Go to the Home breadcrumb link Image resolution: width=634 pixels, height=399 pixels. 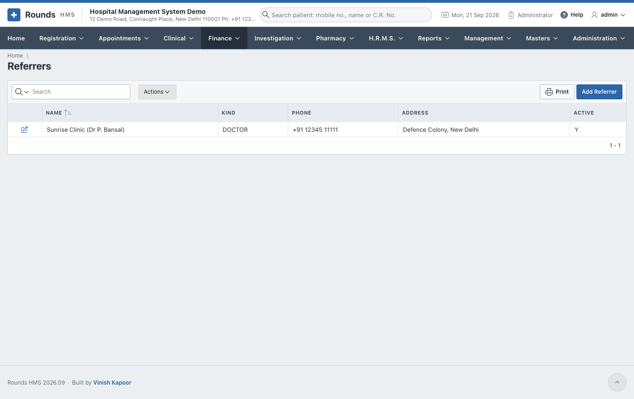click(15, 56)
